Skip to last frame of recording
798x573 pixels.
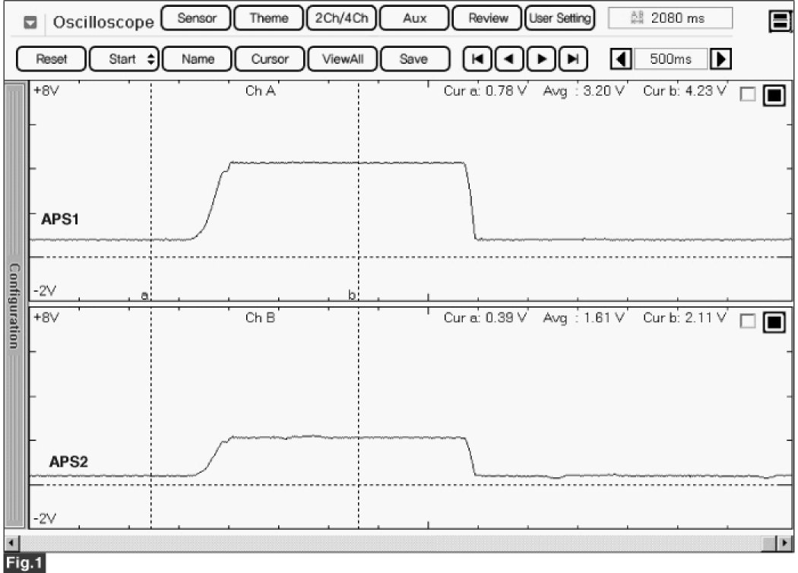click(x=574, y=59)
